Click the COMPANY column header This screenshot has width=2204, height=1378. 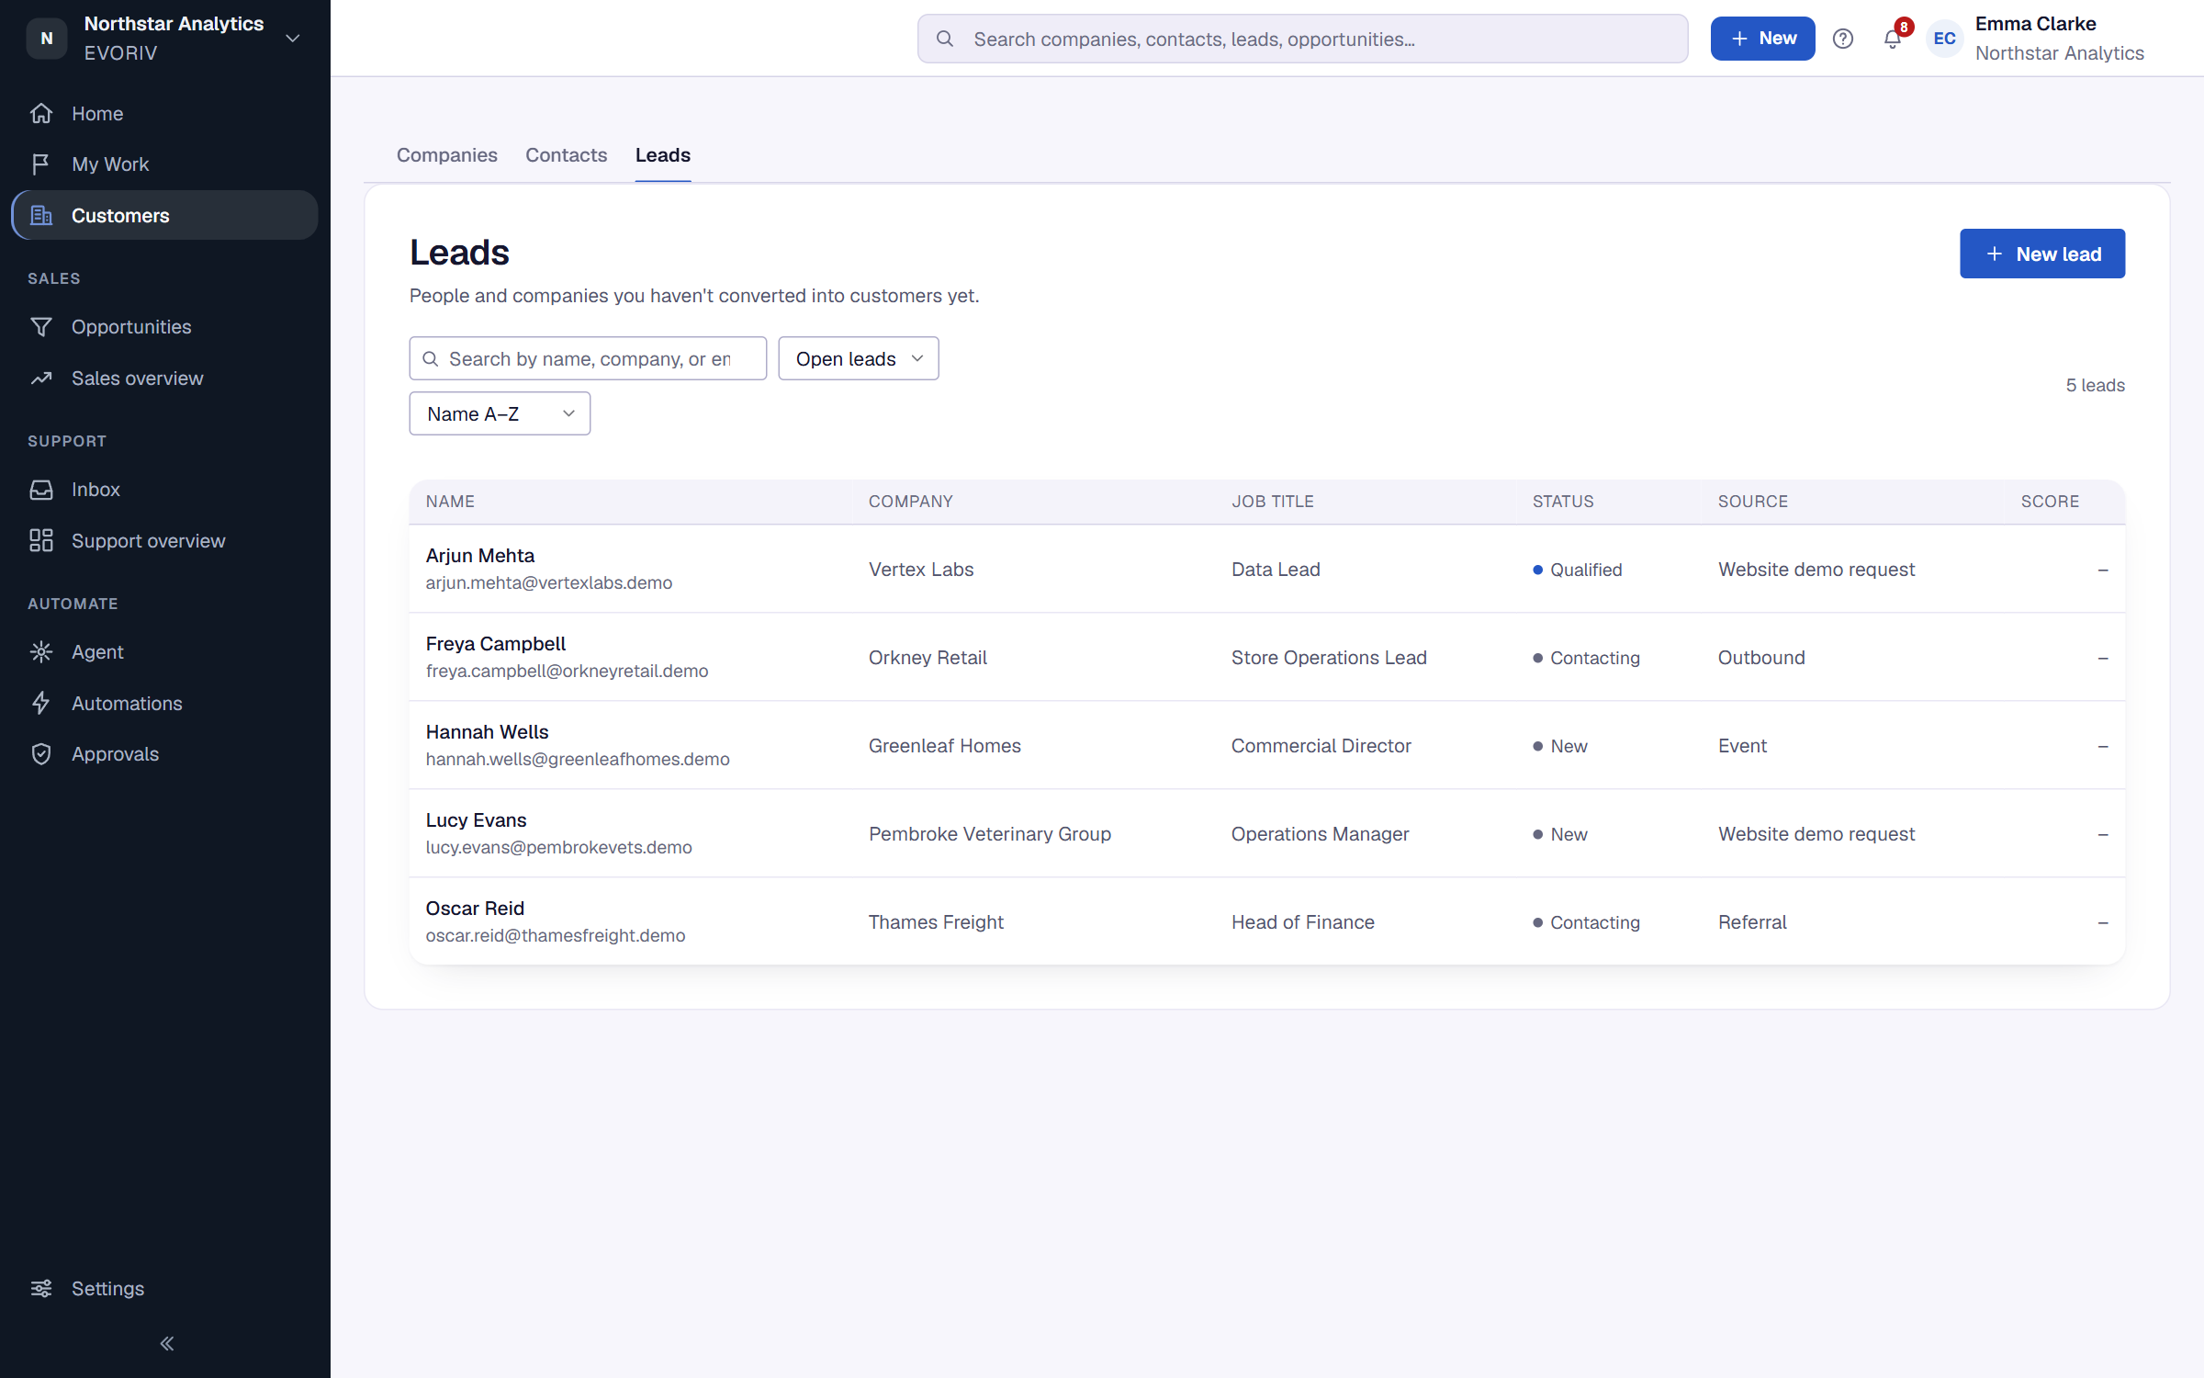910,502
